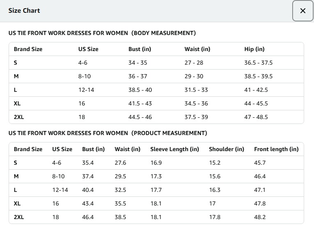Select the 29 - 30 waist range cell
Image resolution: width=314 pixels, height=238 pixels.
click(x=194, y=76)
